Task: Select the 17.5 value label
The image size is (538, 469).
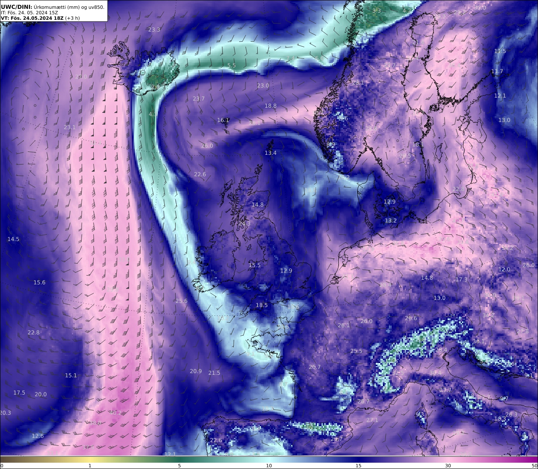Action: click(x=19, y=392)
